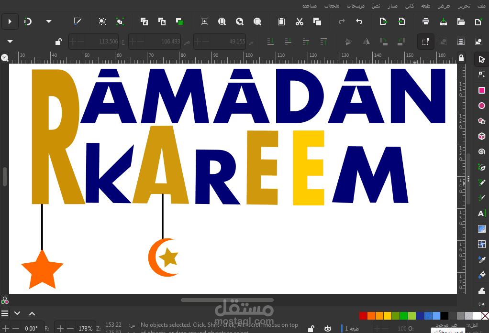489x333 pixels.
Task: Click the Paste clipboard icon
Action: (281, 21)
